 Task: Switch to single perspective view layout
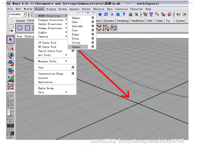coord(10,96)
